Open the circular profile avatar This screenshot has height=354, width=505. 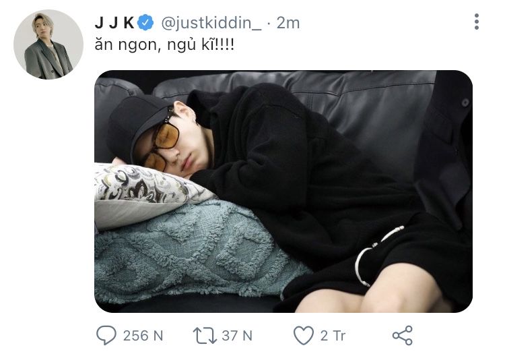[48, 45]
